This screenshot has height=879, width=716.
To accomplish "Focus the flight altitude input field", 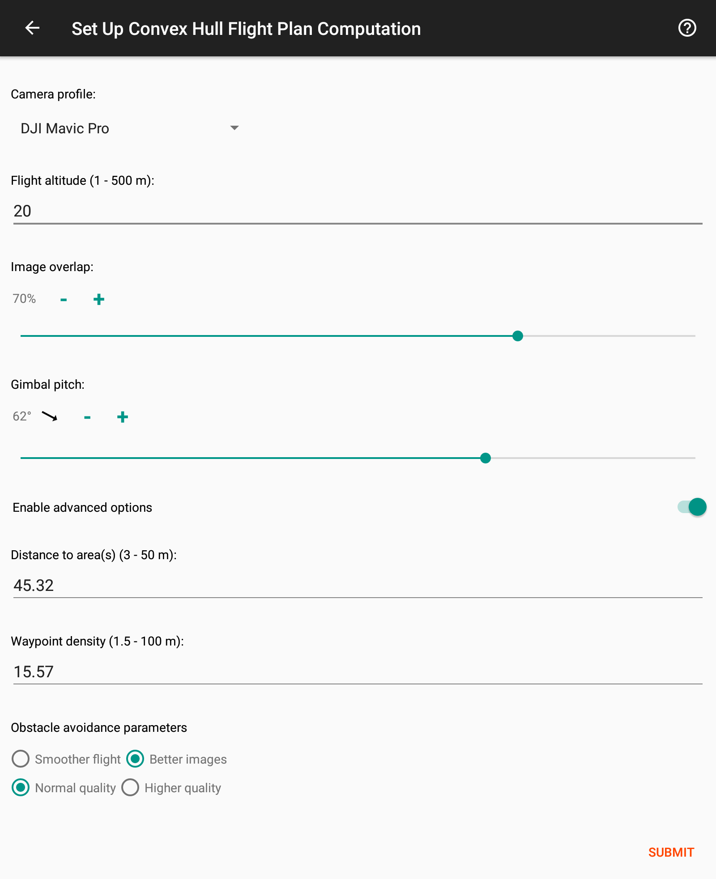I will tap(358, 211).
